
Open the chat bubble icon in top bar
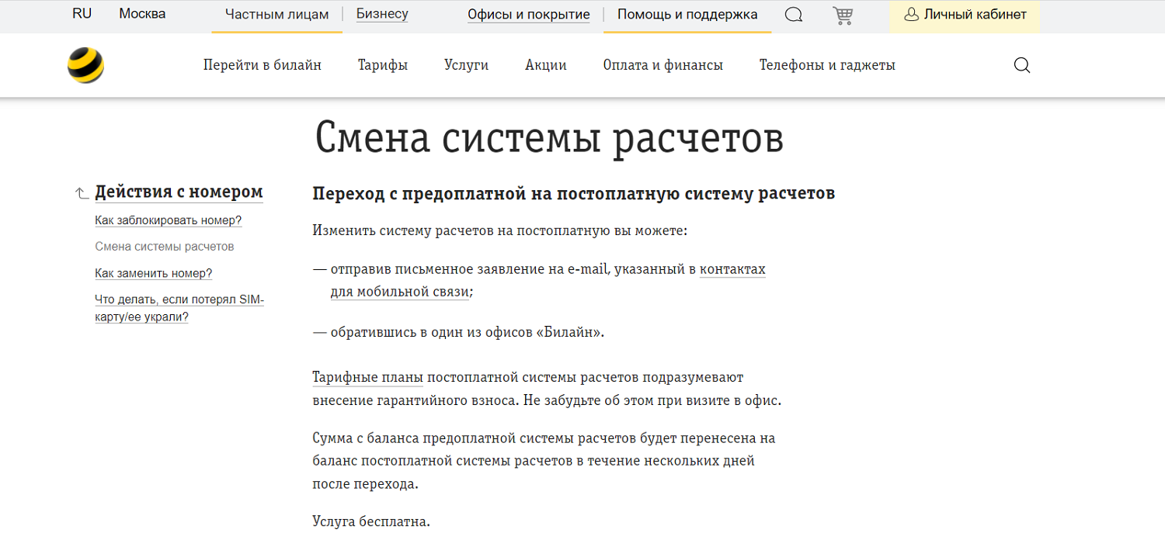click(794, 15)
